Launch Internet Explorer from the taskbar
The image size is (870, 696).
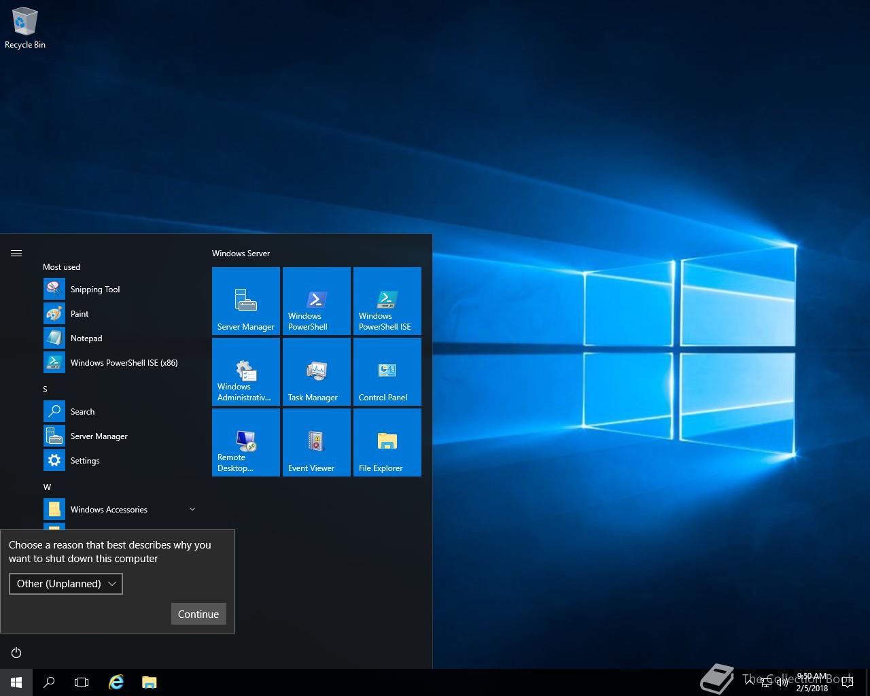click(116, 682)
